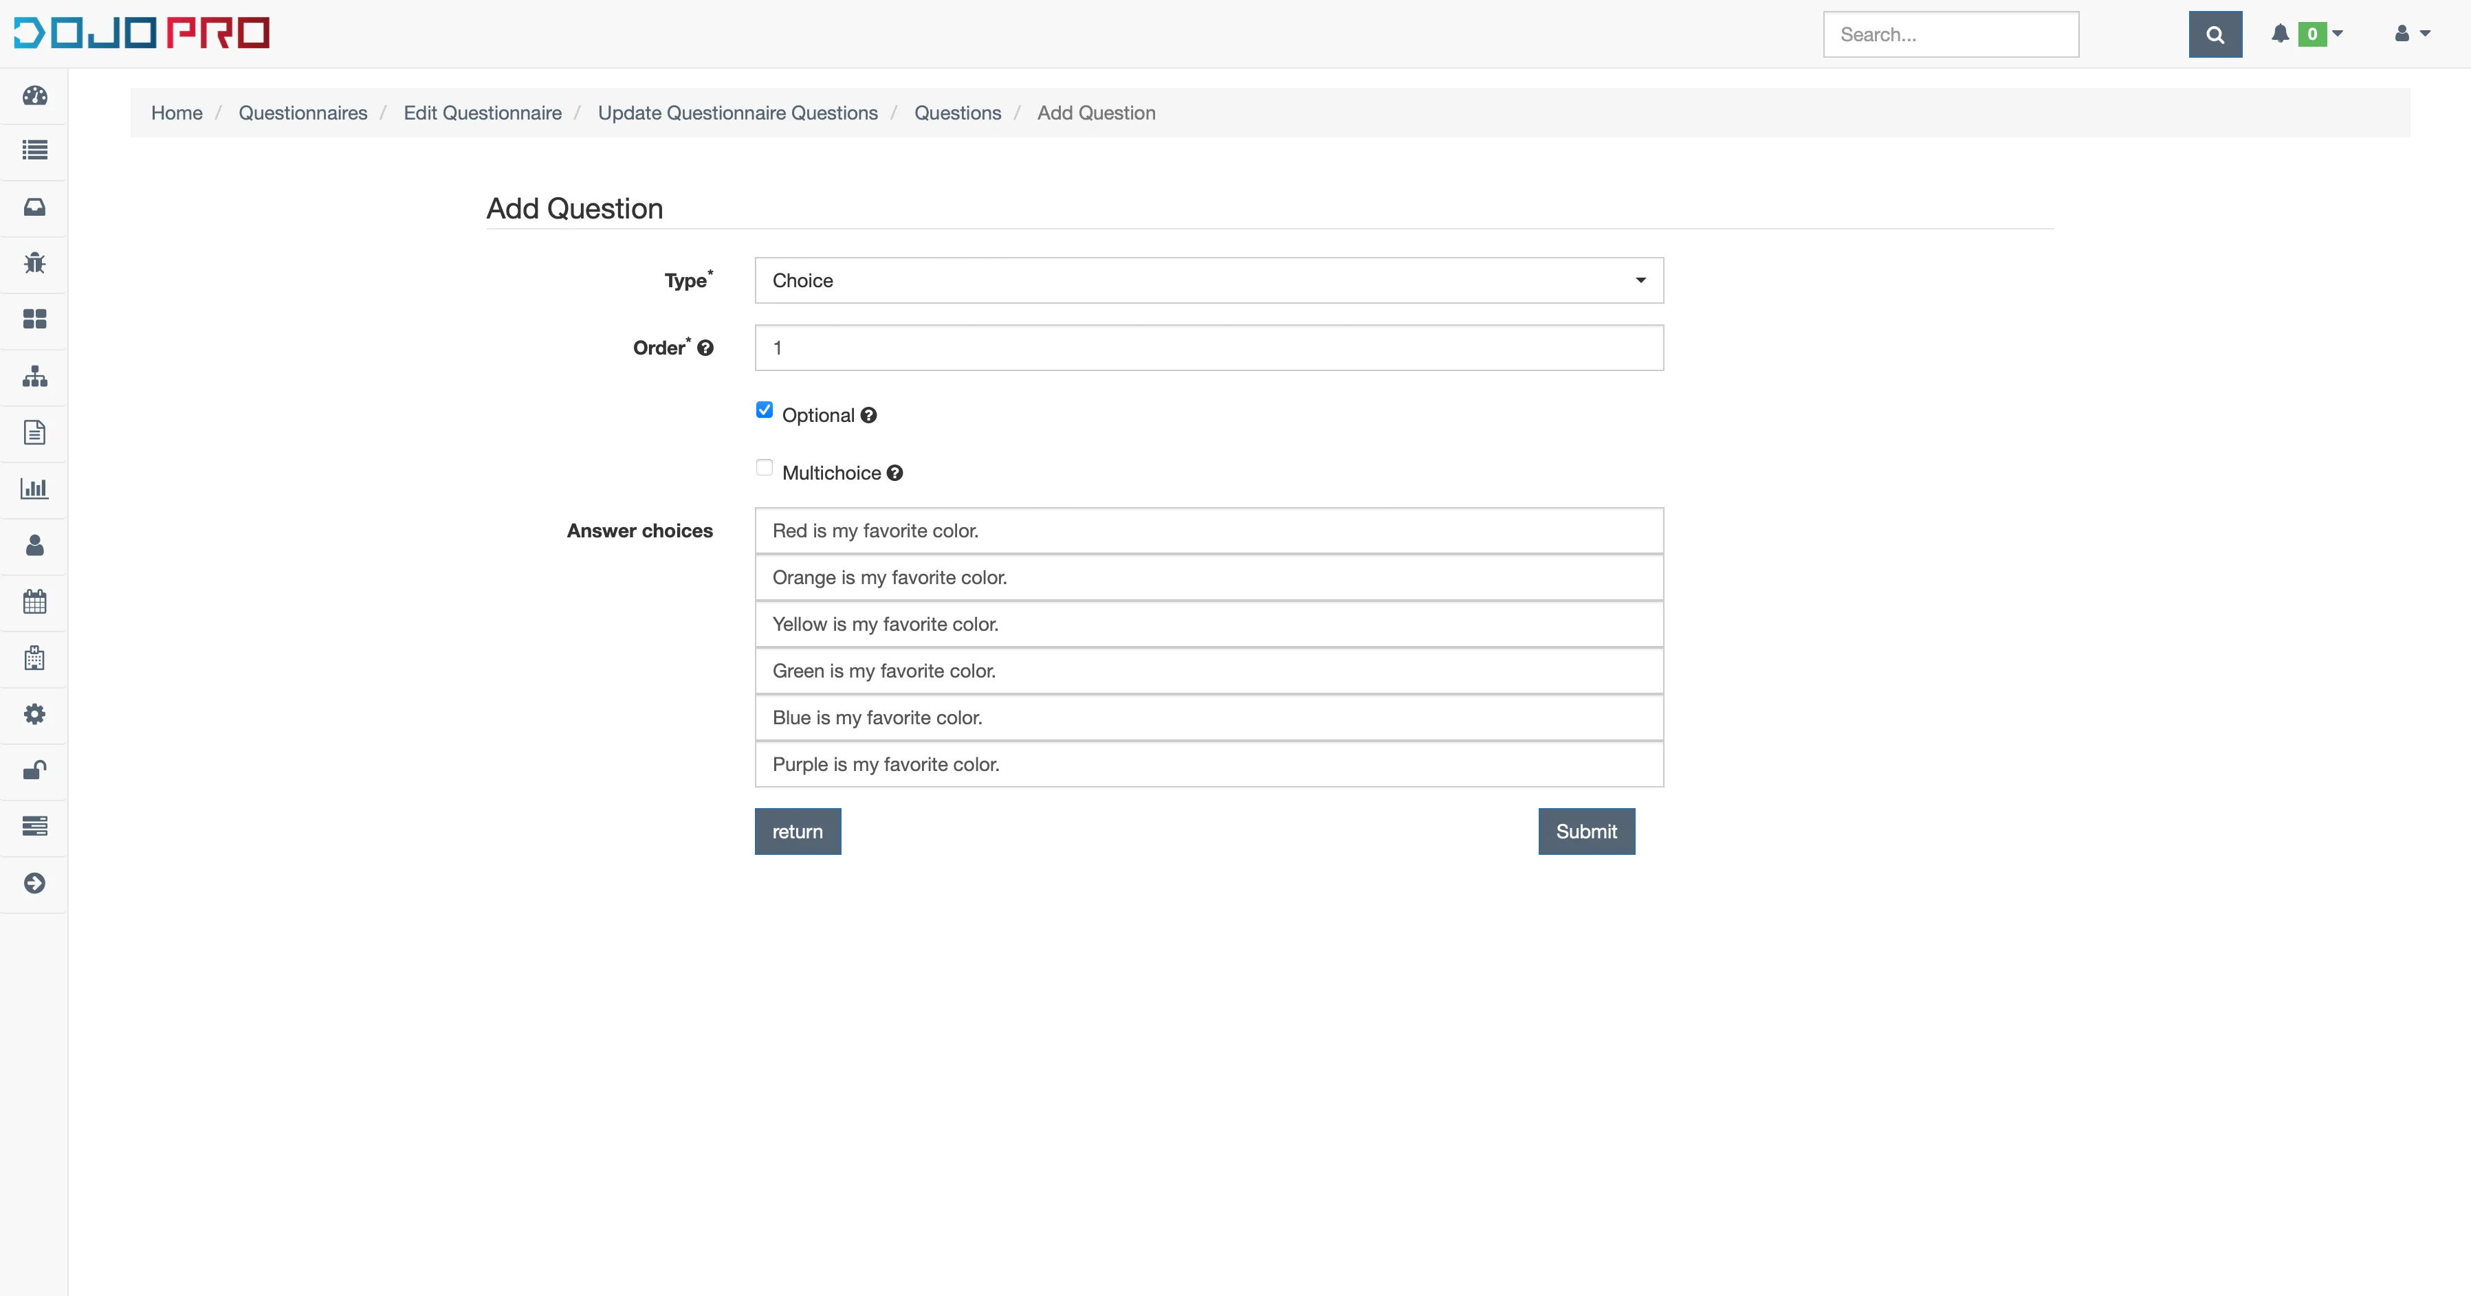2471x1296 pixels.
Task: Focus the Order number input field
Action: coord(1209,348)
